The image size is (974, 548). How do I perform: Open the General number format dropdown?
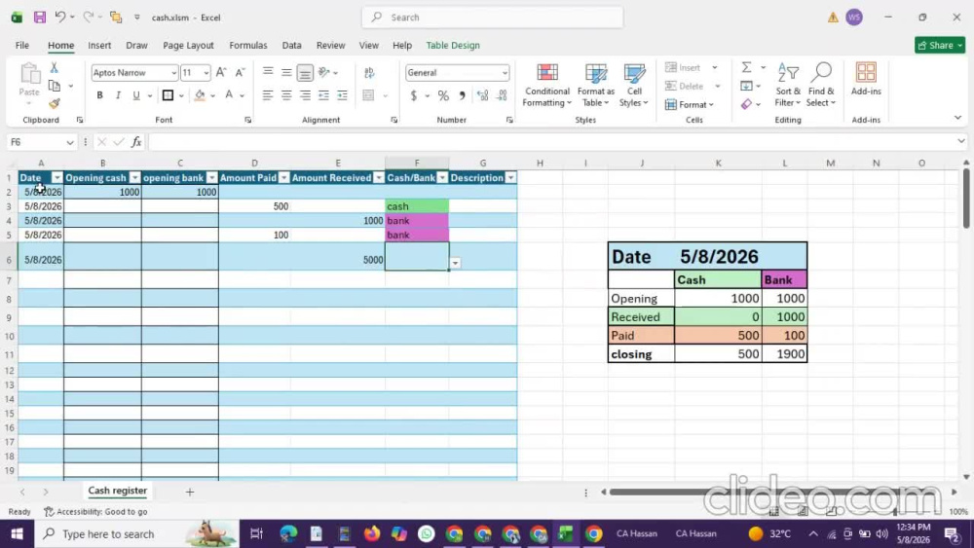[505, 73]
